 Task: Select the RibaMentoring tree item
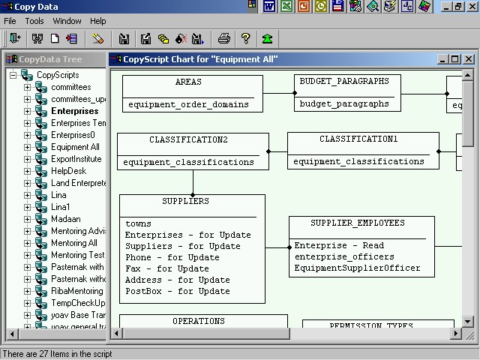76,291
